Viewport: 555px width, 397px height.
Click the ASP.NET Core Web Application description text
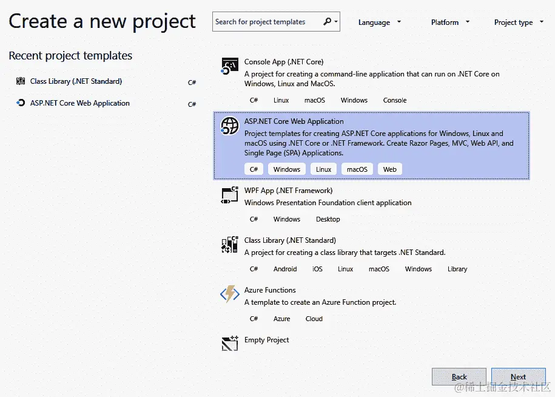[x=378, y=143]
